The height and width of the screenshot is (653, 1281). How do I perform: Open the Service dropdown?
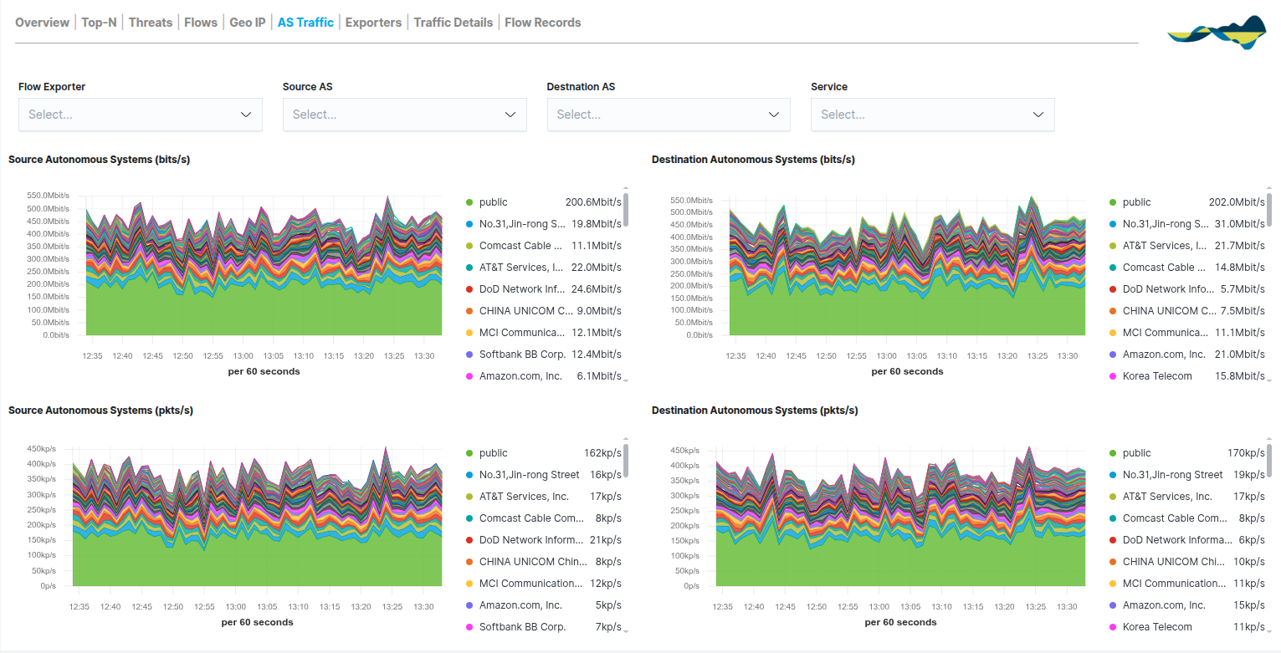pos(933,115)
